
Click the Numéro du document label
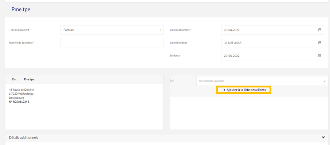click(x=22, y=43)
